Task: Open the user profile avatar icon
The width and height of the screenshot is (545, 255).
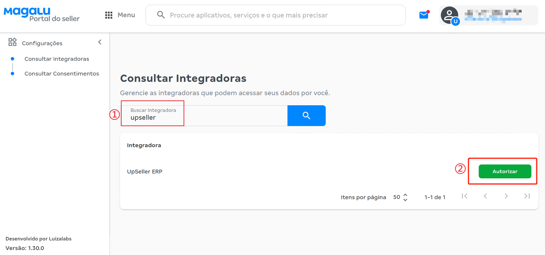Action: 449,16
